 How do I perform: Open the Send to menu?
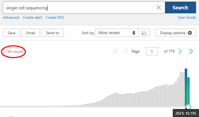click(53, 33)
